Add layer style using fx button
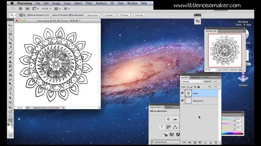The width and height of the screenshot is (261, 146). click(x=190, y=142)
